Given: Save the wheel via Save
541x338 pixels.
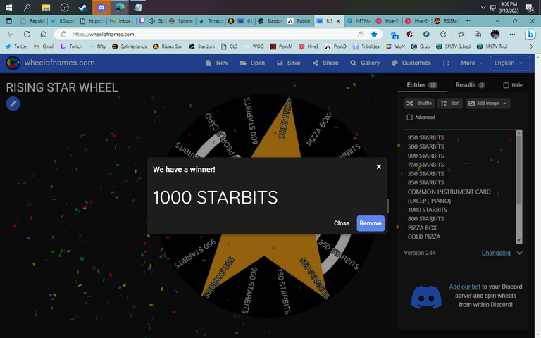Looking at the screenshot, I should 288,63.
